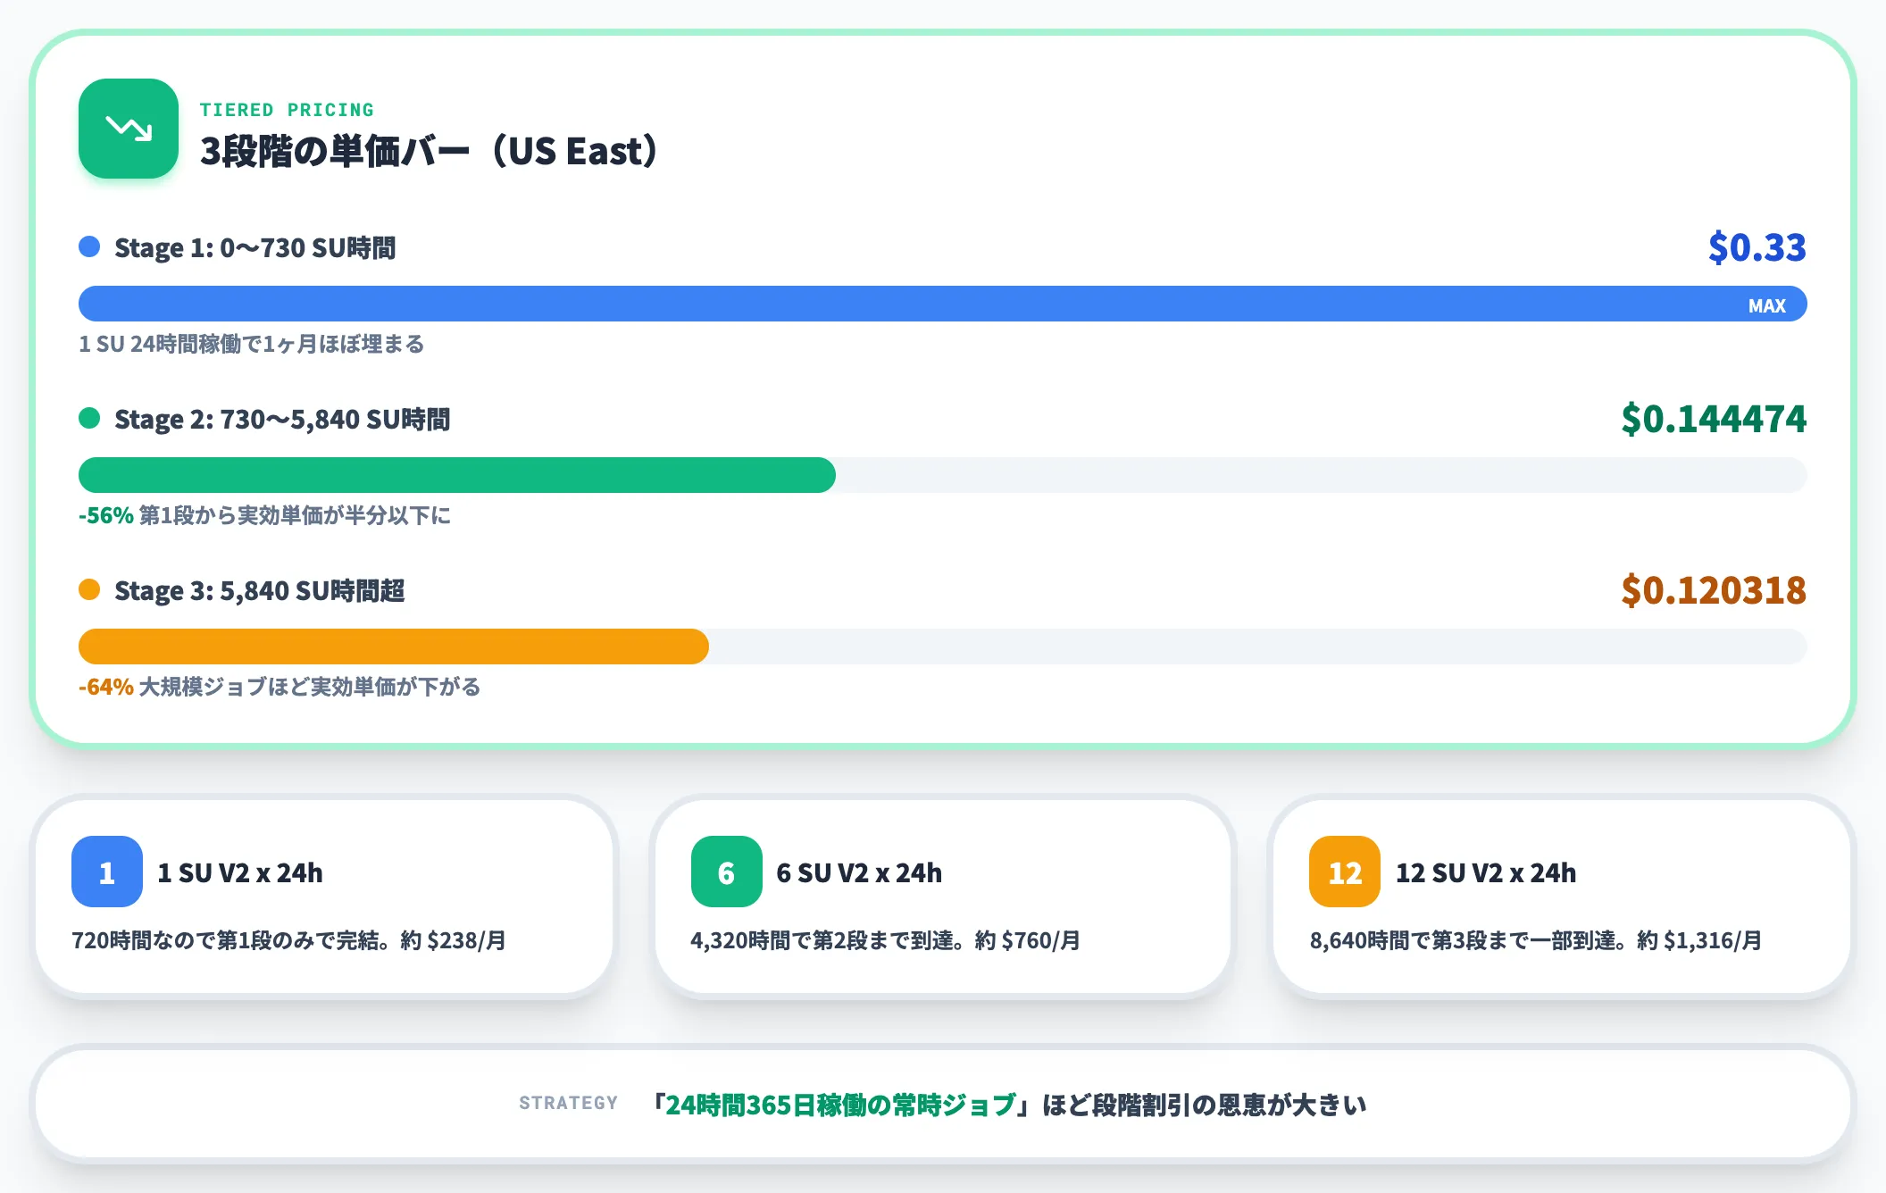Click the green text 24時間365日稼働の常時ジョブ
1886x1193 pixels.
click(x=841, y=1105)
